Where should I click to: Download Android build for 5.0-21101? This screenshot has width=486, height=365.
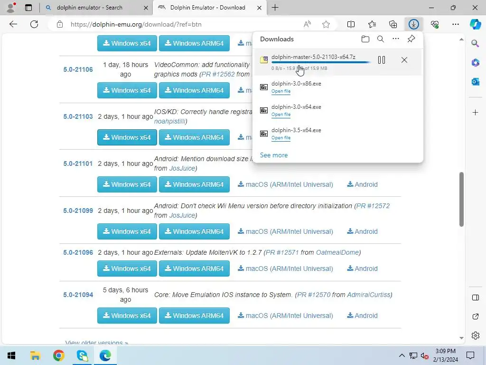pos(362,184)
